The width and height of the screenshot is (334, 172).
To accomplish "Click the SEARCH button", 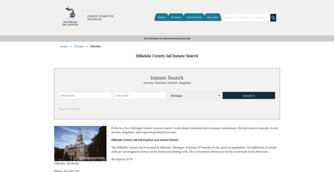I will pos(249,95).
